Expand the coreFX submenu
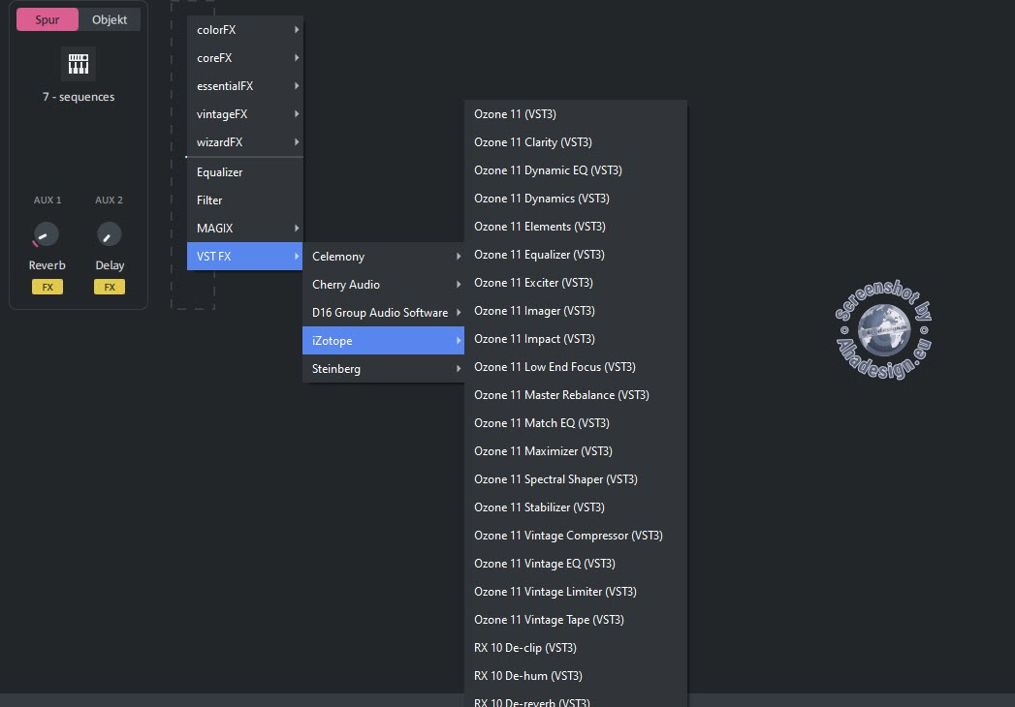Viewport: 1015px width, 707px height. click(x=245, y=57)
